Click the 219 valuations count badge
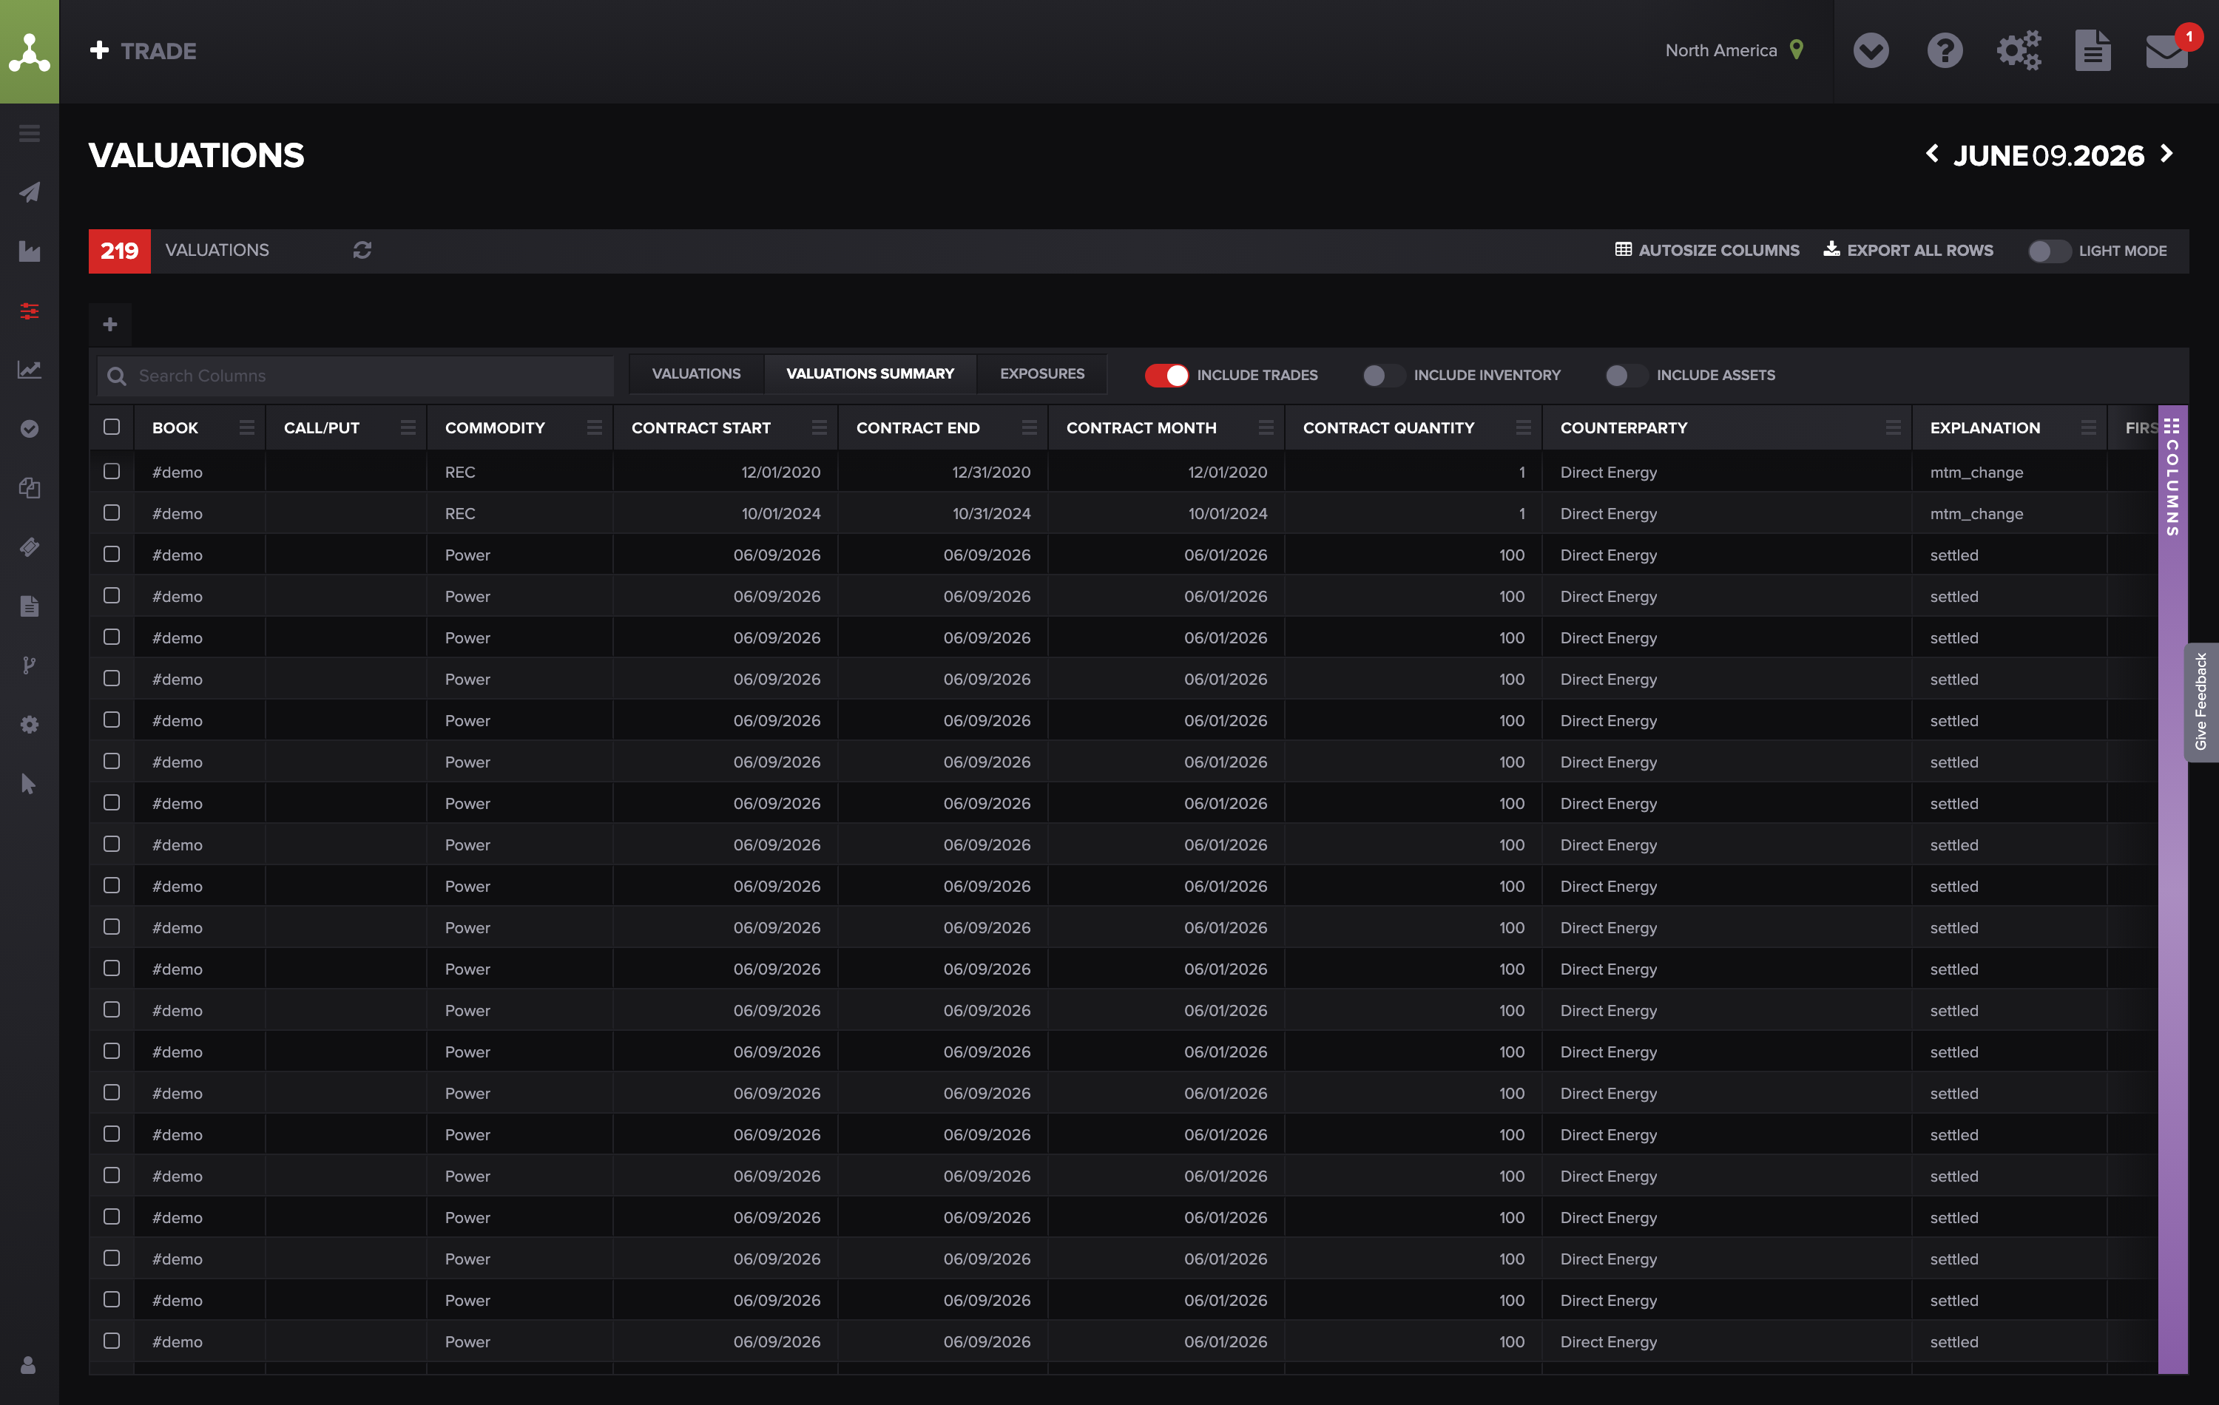The width and height of the screenshot is (2219, 1405). pos(120,251)
